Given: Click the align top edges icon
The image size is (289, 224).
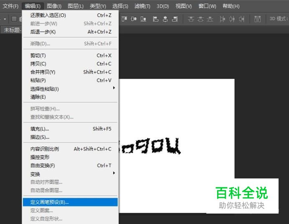Looking at the screenshot, I should point(124,19).
